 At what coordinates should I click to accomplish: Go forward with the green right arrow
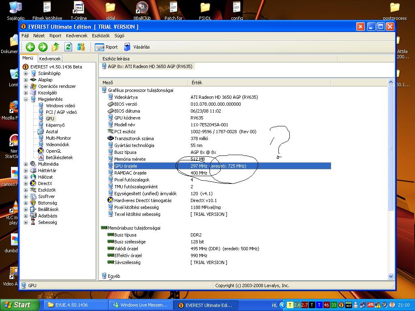coord(43,47)
